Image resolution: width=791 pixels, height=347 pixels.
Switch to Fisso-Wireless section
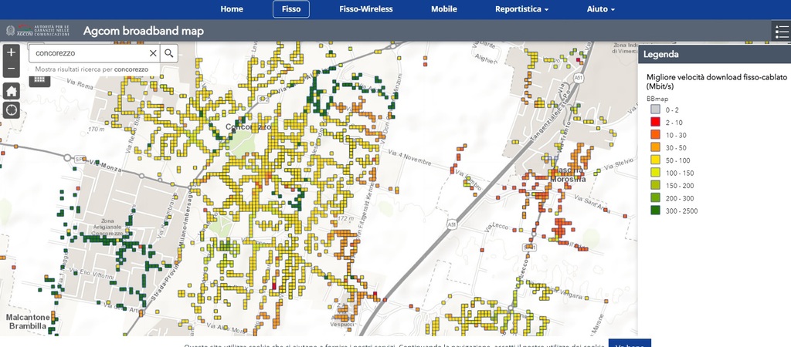pyautogui.click(x=365, y=9)
